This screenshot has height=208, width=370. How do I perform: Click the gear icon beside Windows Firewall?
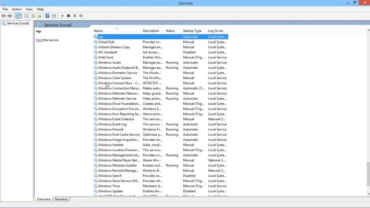tap(95, 129)
